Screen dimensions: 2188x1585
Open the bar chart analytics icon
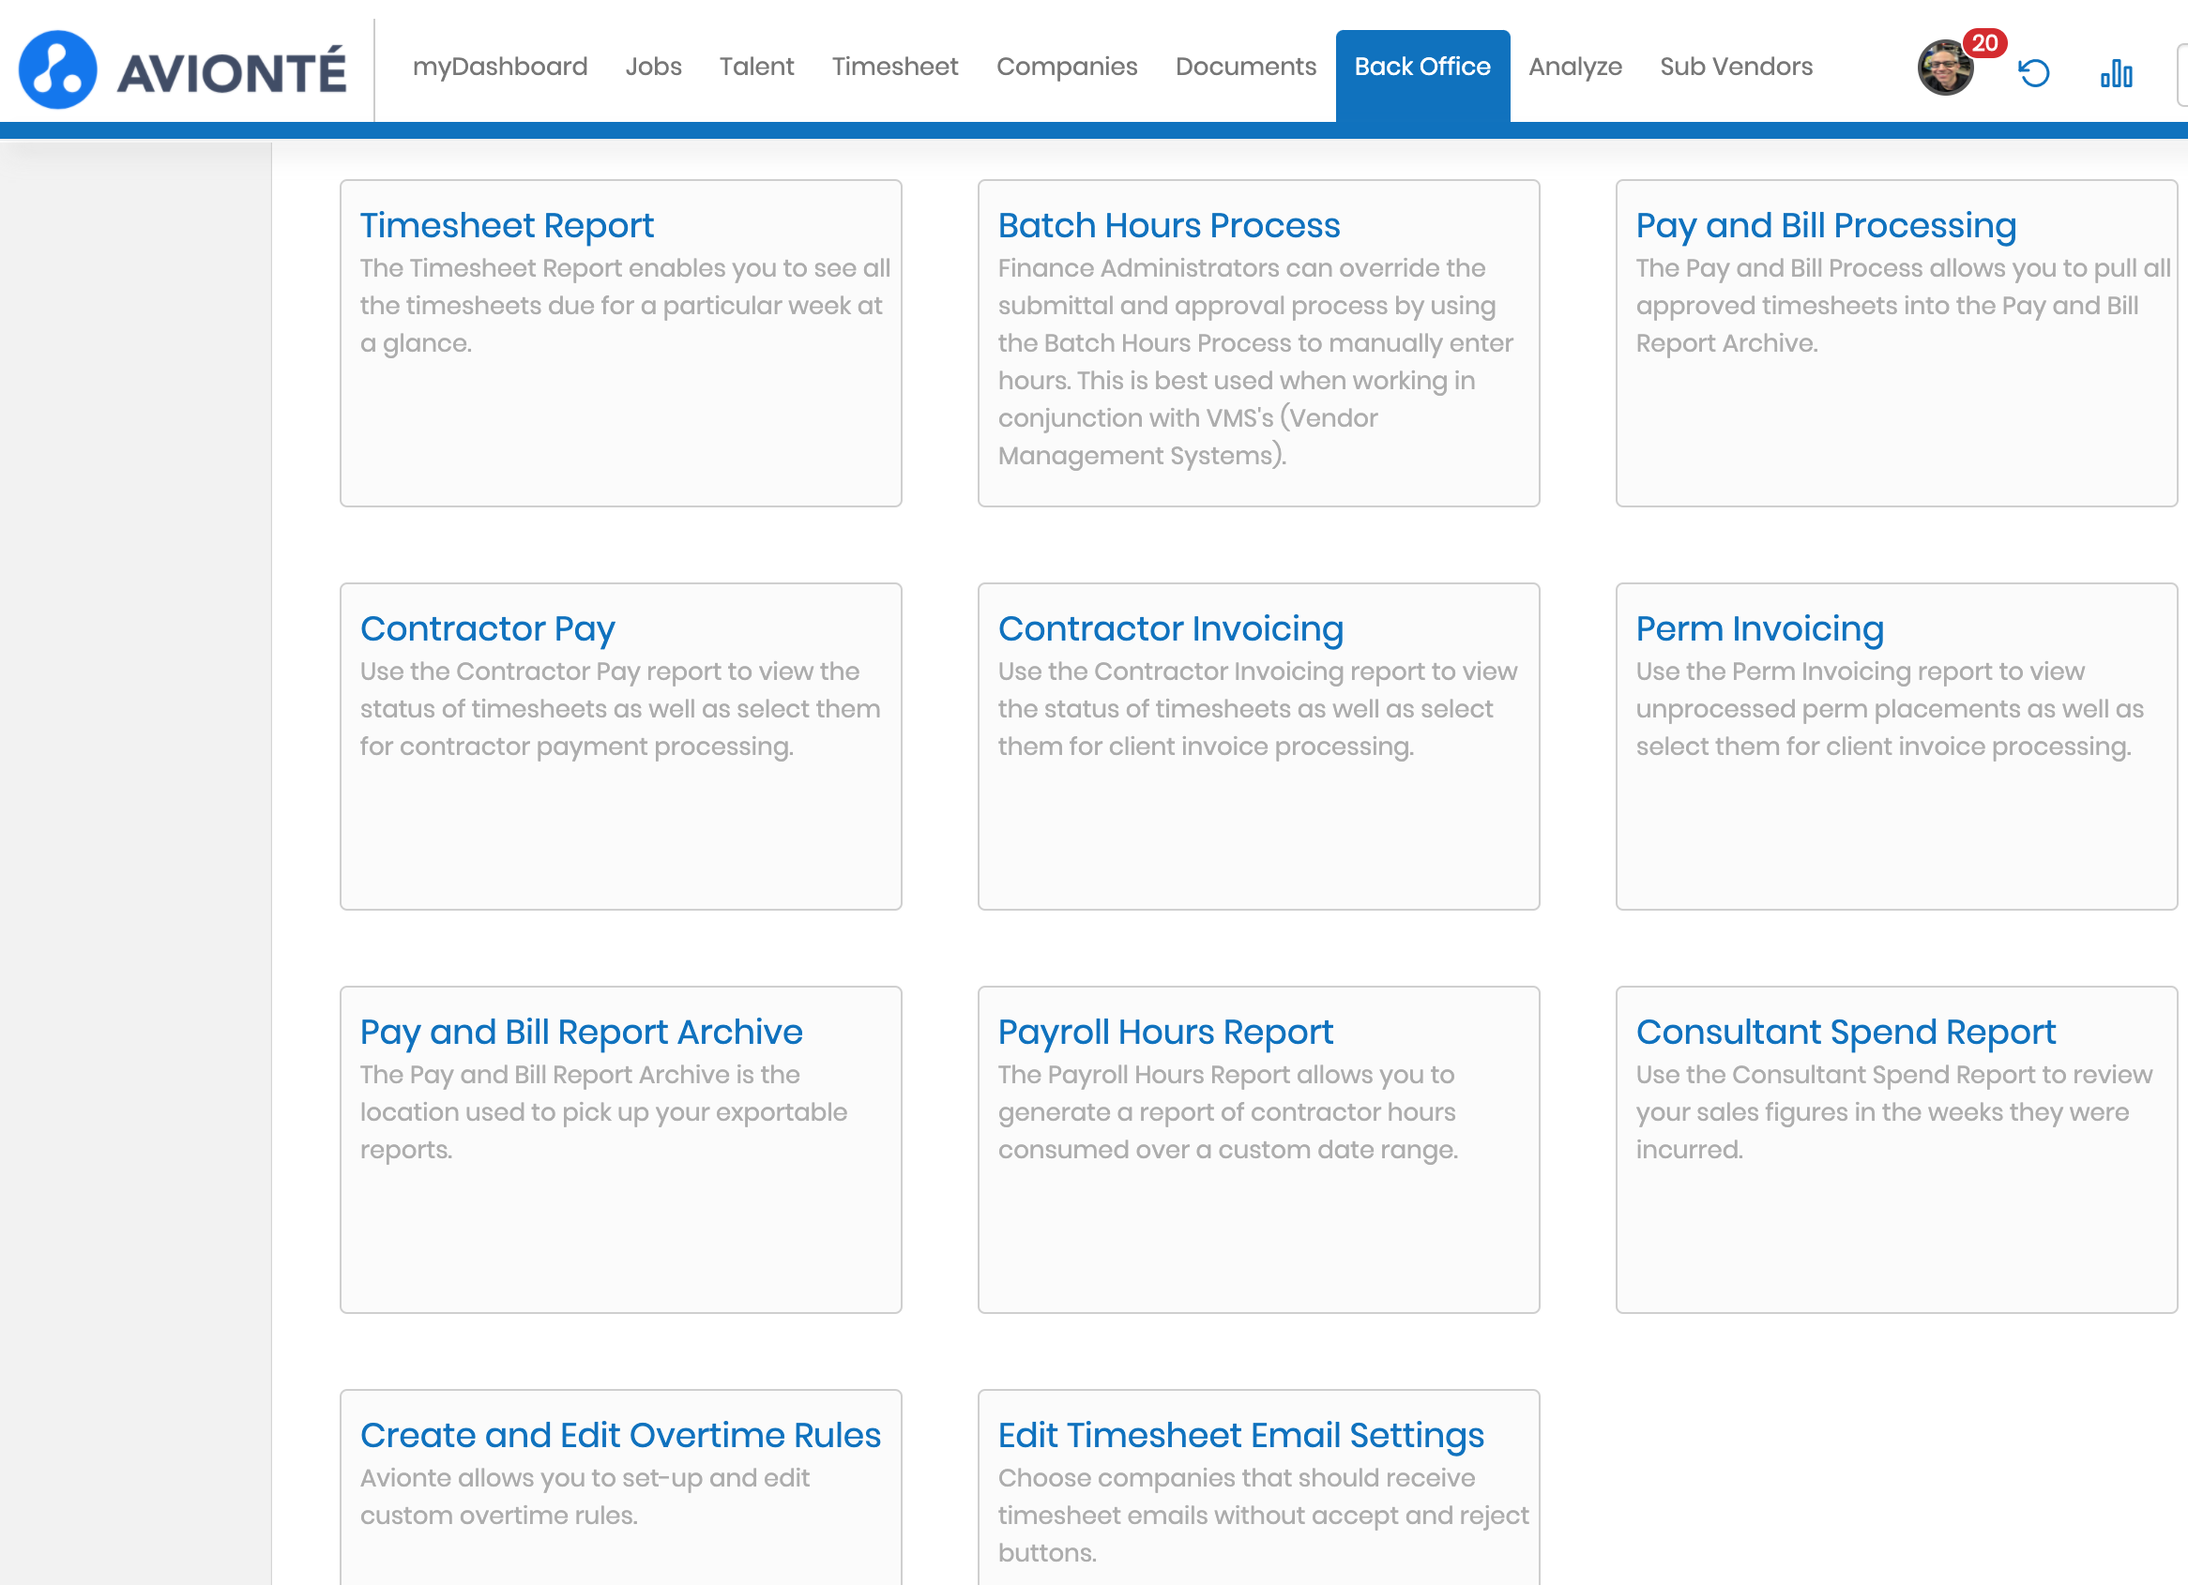(x=2116, y=73)
